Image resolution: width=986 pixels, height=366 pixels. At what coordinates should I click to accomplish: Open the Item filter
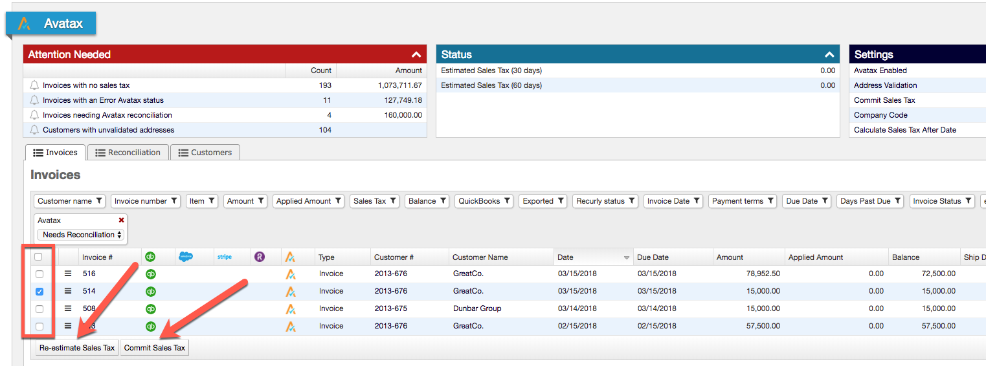click(x=202, y=201)
